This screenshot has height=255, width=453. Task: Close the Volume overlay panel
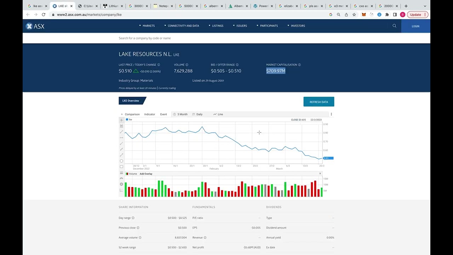[x=320, y=174]
